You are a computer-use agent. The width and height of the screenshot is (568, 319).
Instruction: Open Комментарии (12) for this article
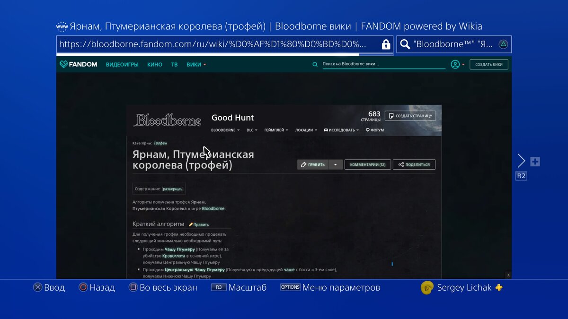(367, 164)
